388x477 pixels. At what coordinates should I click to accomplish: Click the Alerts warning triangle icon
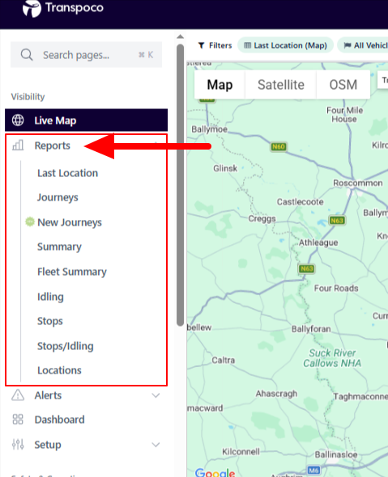point(18,395)
